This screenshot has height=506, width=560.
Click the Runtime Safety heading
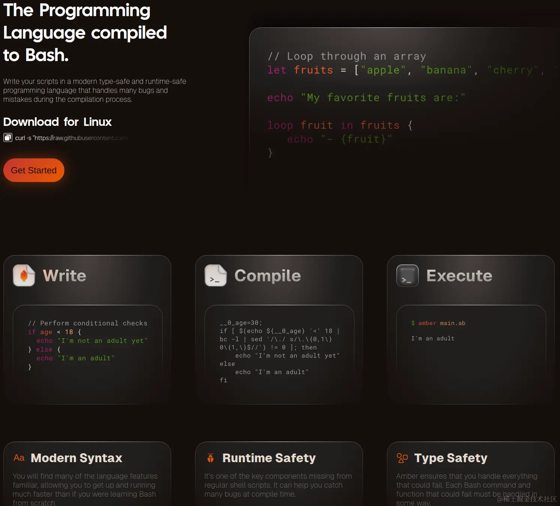[269, 458]
